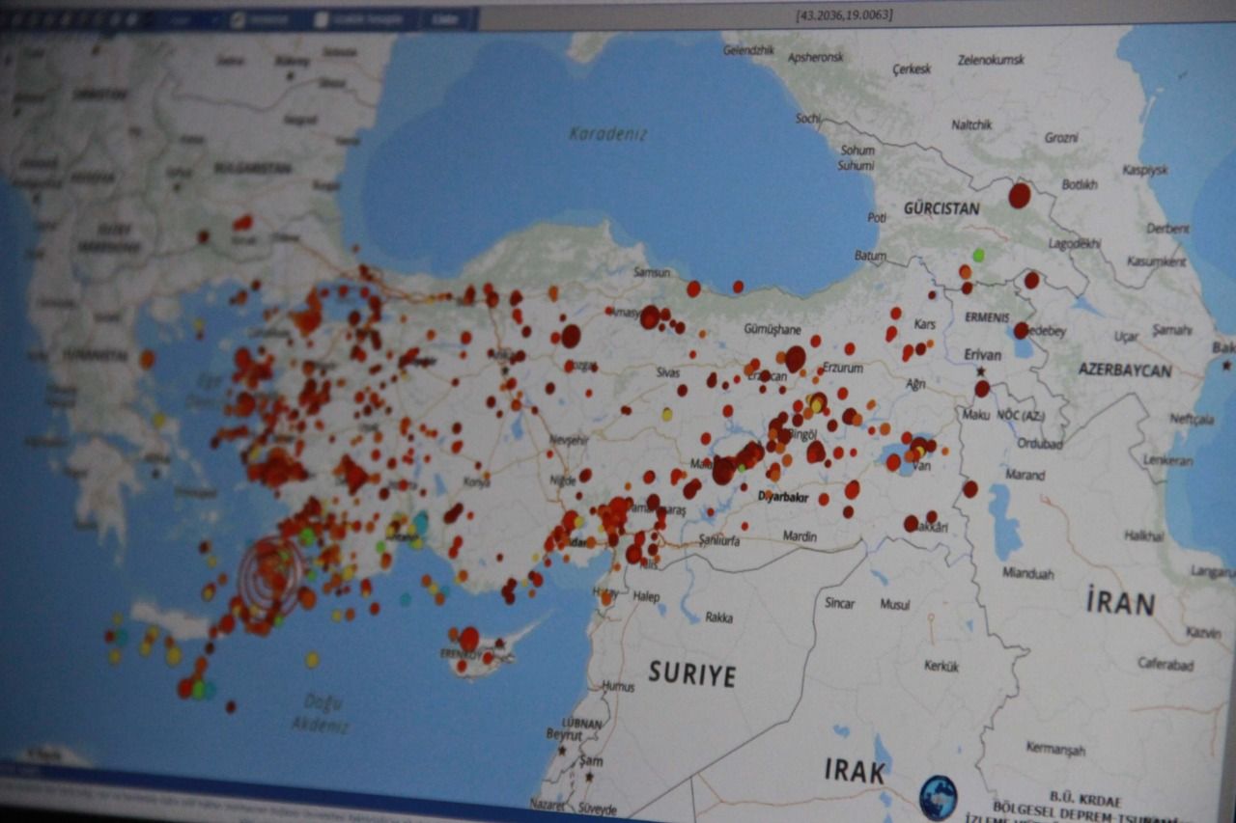Click the Beyrut city label
The image size is (1236, 823).
click(564, 733)
